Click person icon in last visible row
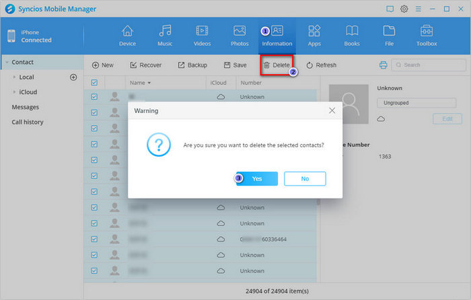This screenshot has width=471, height=300. 114,270
